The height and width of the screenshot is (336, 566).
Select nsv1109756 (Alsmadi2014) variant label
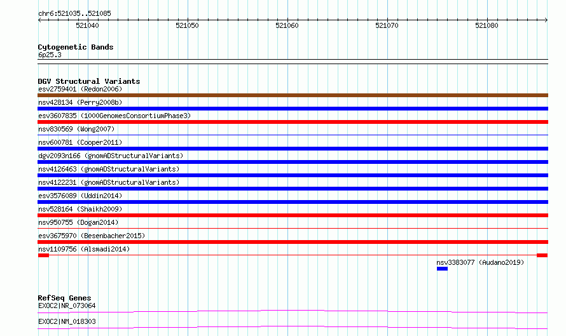[x=84, y=249]
